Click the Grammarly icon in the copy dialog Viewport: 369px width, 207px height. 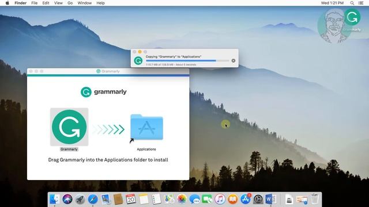[x=138, y=60]
